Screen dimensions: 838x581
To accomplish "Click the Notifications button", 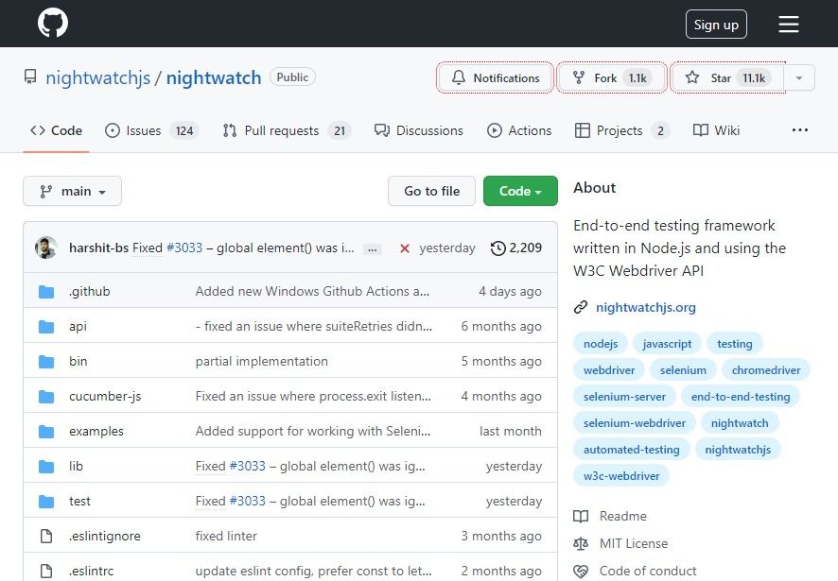I will click(x=495, y=78).
